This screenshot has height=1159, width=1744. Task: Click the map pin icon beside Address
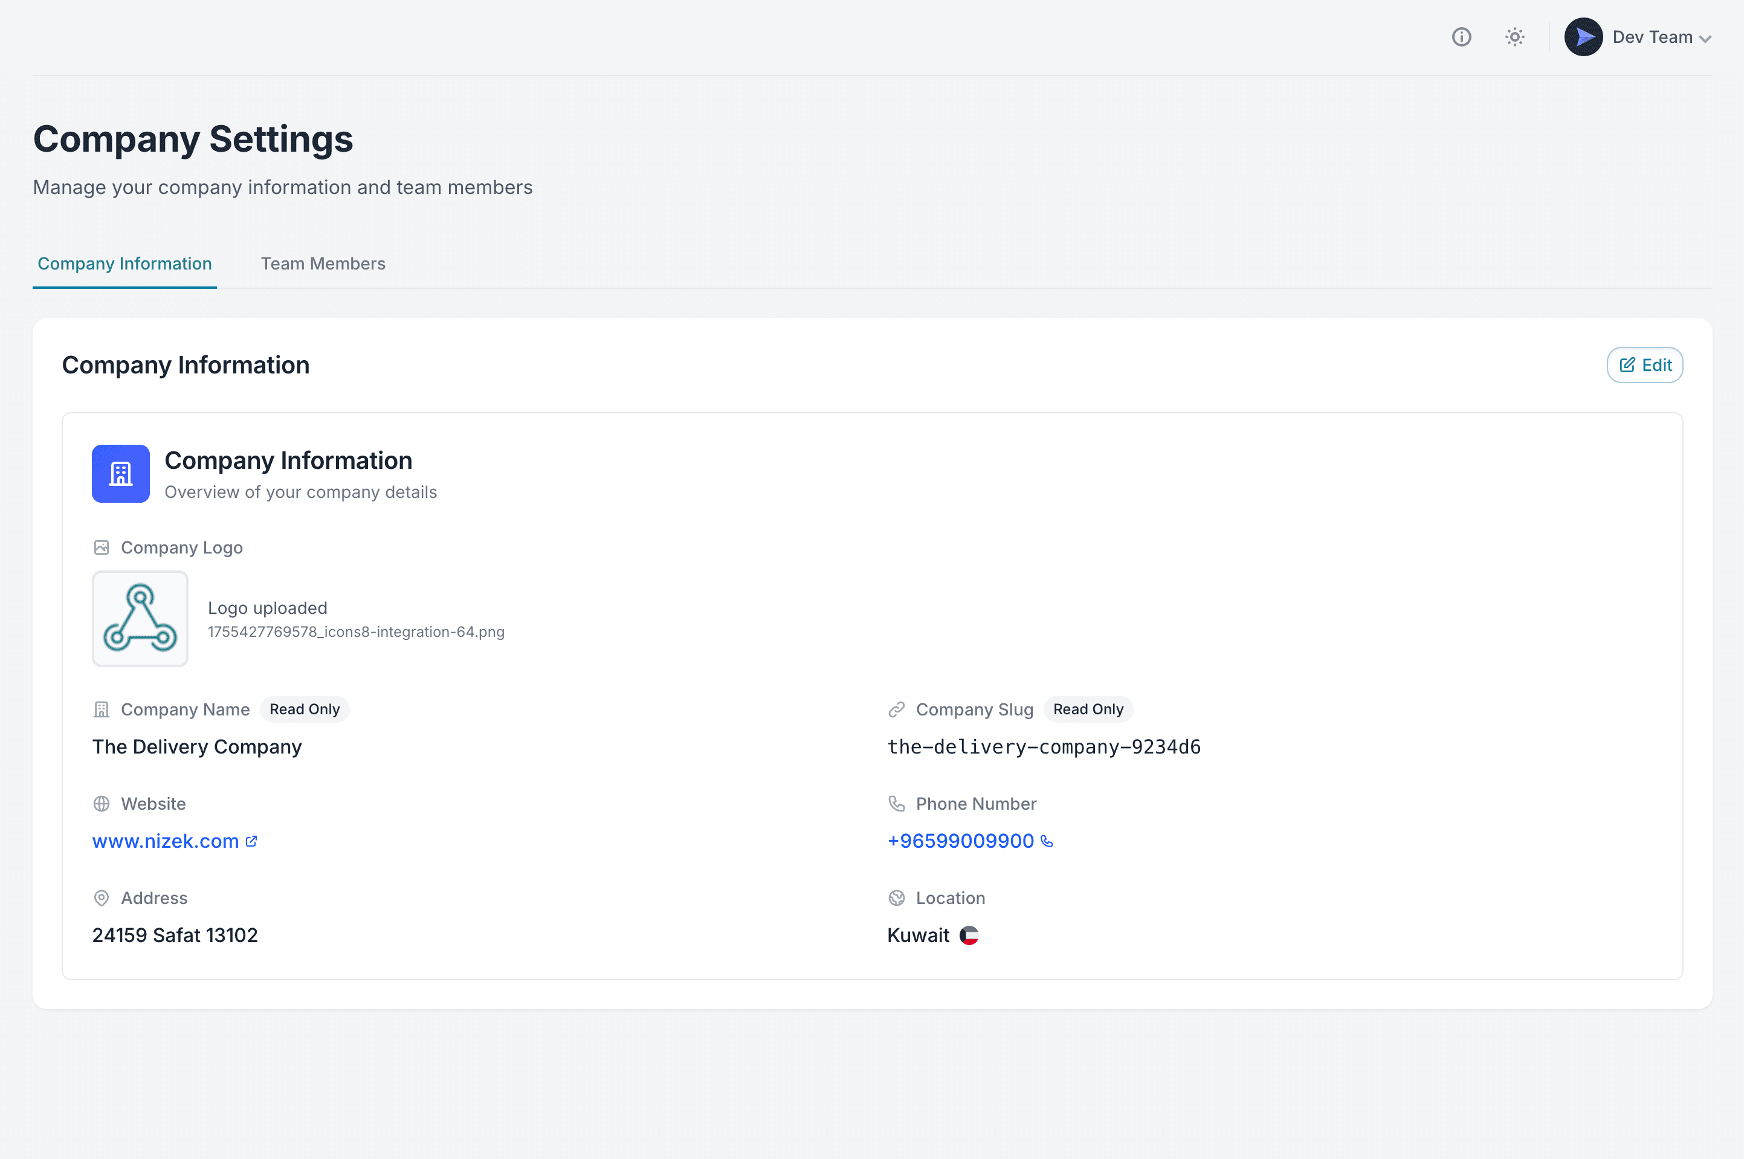click(x=102, y=898)
